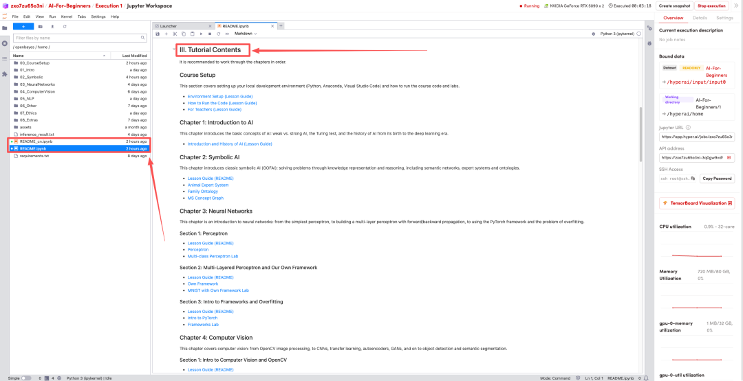
Task: Insert a cell below with plus icon
Action: coord(166,34)
